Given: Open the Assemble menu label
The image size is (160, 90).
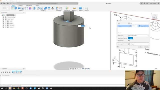Looking at the screenshot, I should 59,10.
